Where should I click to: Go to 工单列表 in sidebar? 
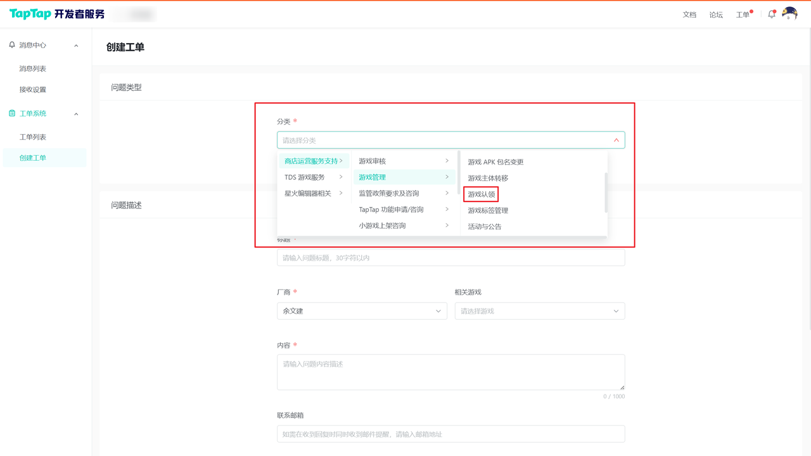click(33, 137)
